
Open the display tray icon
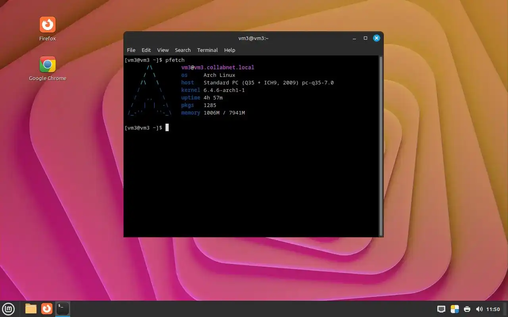[x=441, y=309]
